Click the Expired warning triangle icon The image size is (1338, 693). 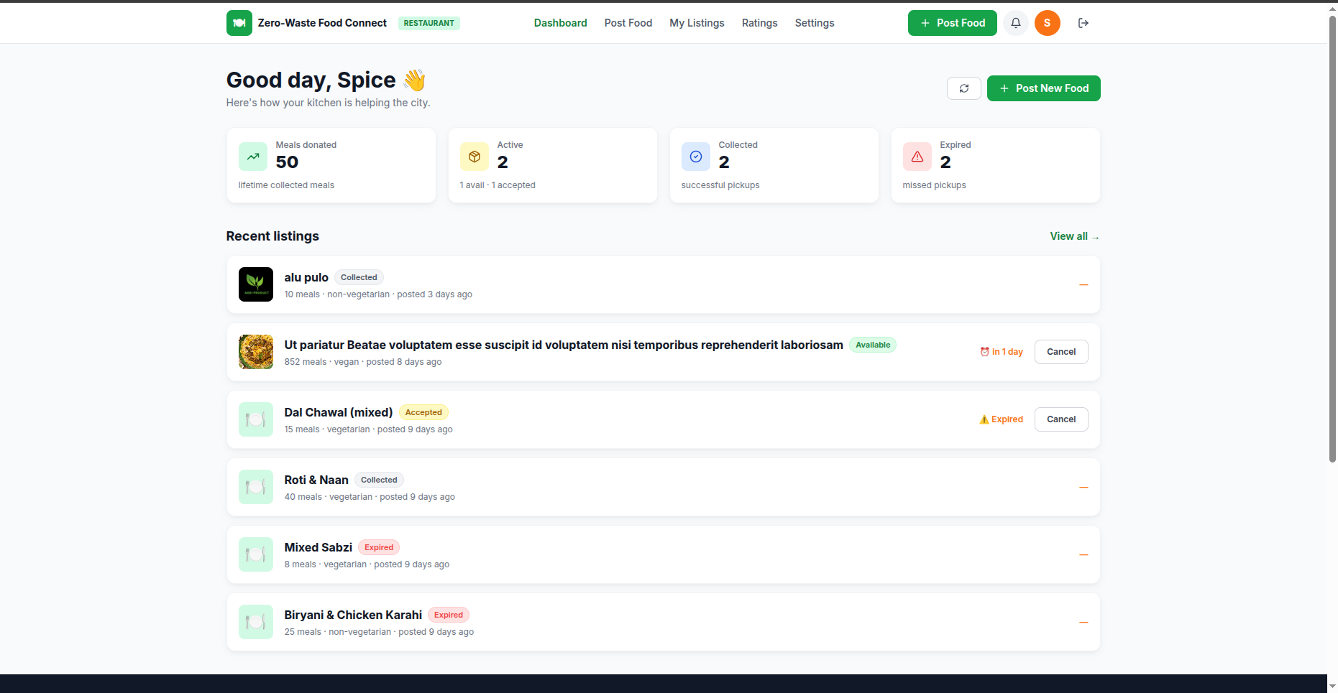point(917,157)
